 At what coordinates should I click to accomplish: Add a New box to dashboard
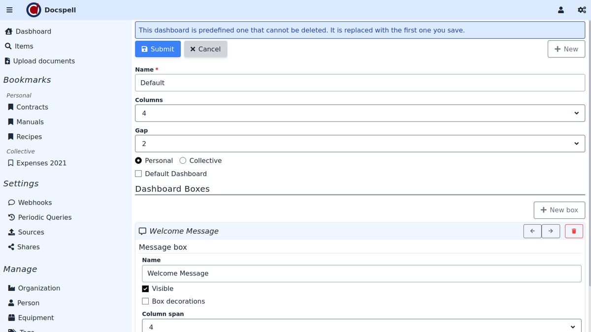coord(559,210)
